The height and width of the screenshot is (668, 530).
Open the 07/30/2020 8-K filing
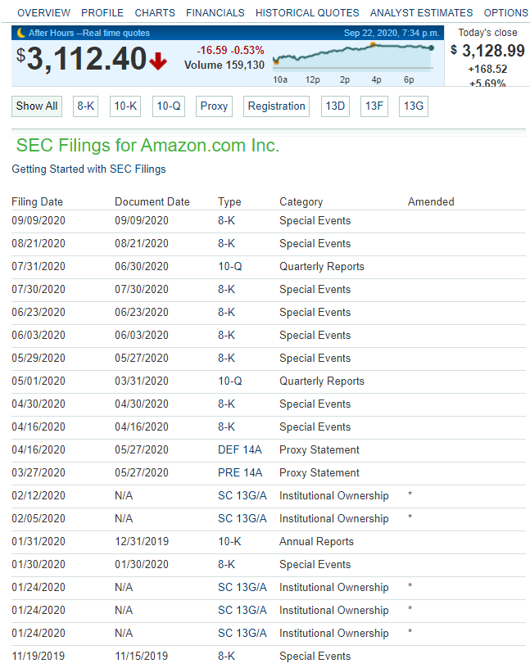(226, 290)
